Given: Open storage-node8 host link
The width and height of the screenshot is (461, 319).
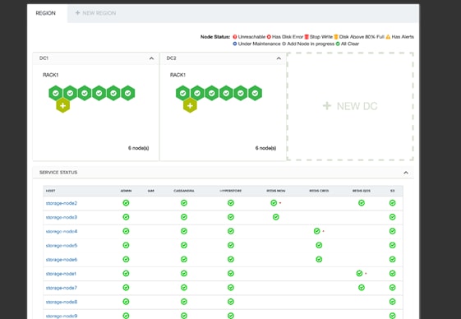Looking at the screenshot, I should (x=62, y=302).
